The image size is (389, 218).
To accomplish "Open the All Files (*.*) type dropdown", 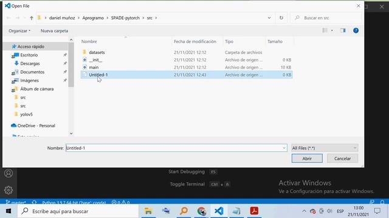I will point(325,148).
